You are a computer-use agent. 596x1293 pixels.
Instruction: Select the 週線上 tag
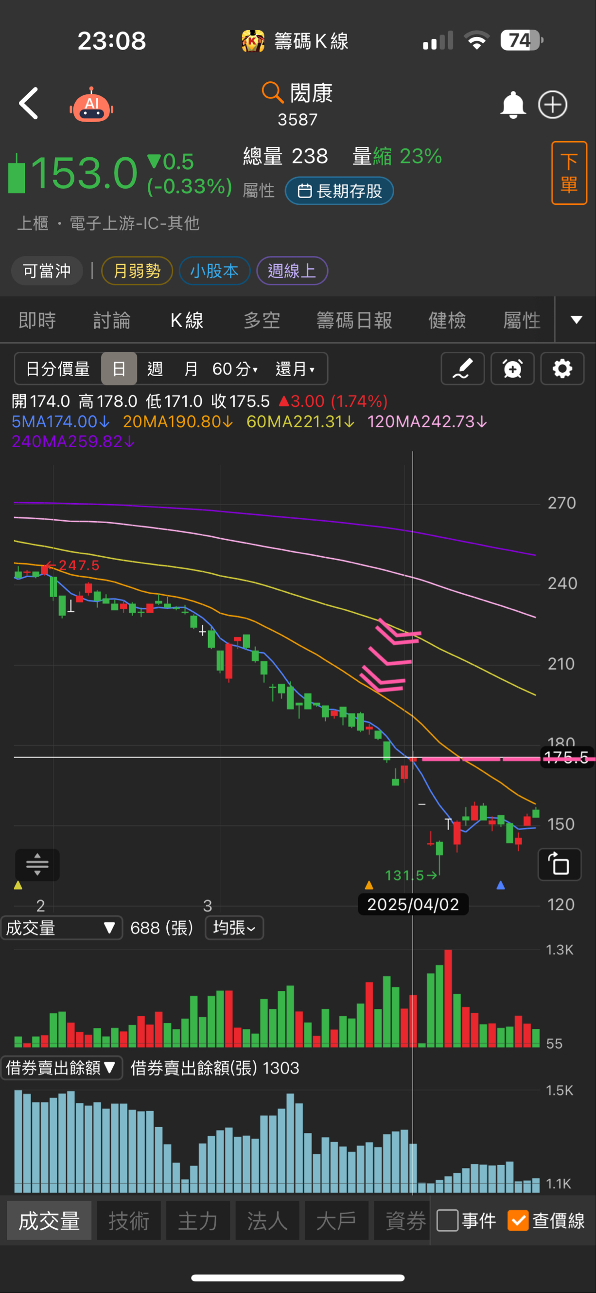point(292,271)
